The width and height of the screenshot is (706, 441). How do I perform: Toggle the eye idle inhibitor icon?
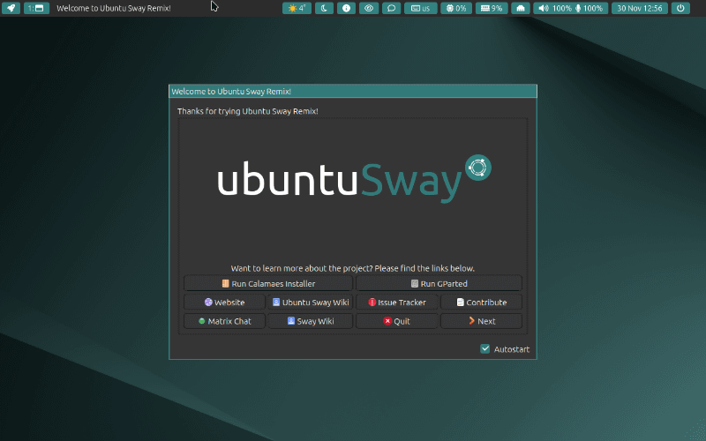[369, 8]
